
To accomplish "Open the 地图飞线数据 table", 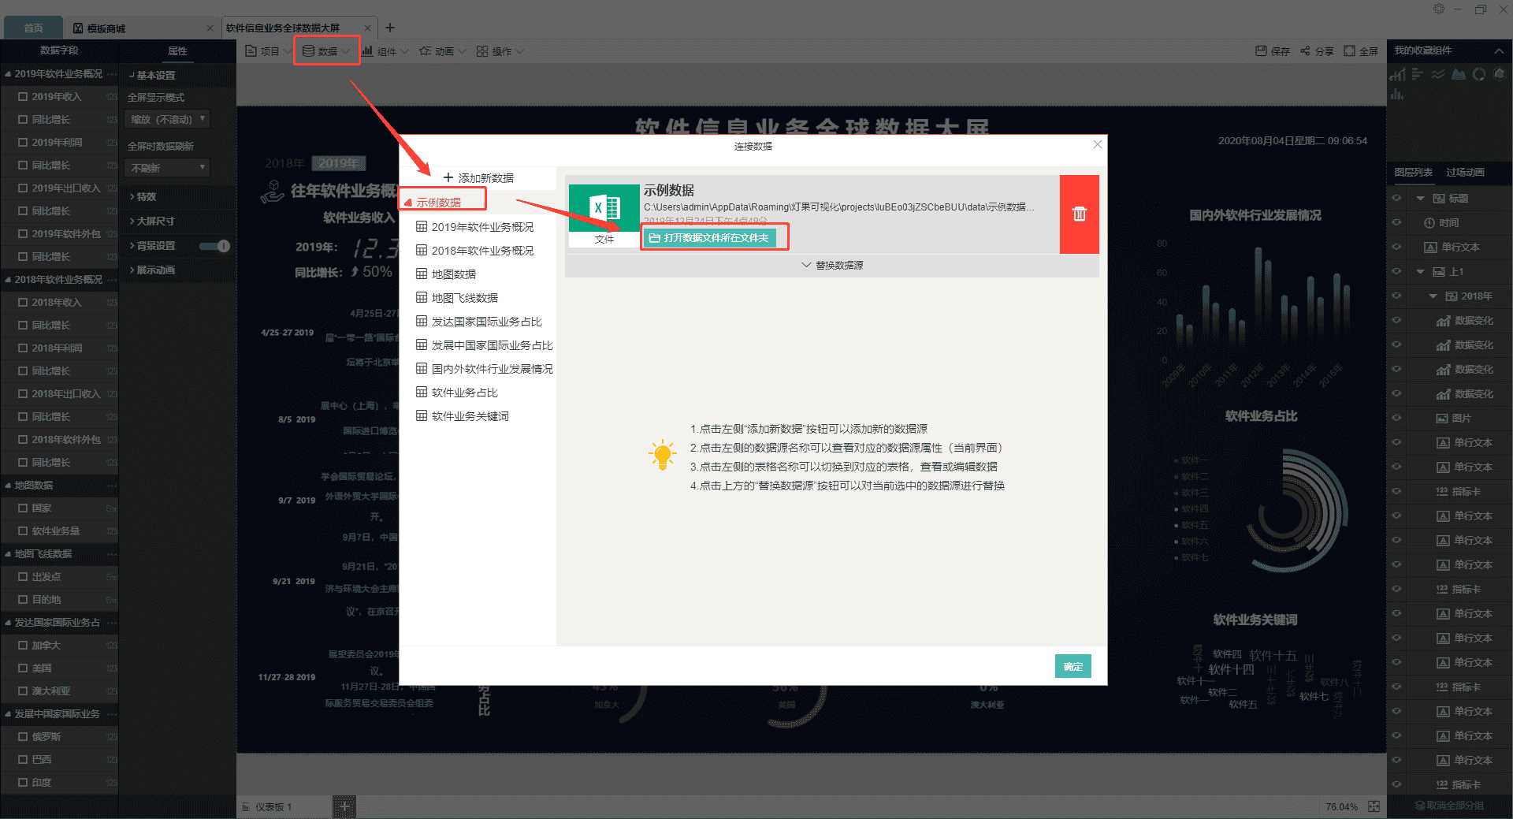I will pyautogui.click(x=457, y=298).
